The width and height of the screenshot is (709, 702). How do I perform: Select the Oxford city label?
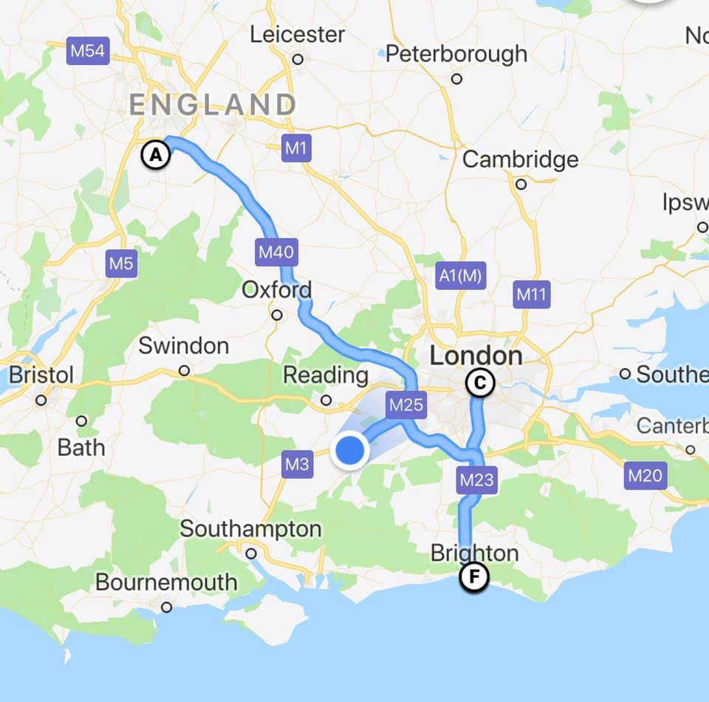[x=277, y=290]
